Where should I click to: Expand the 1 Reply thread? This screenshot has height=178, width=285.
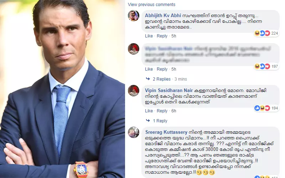(x=160, y=121)
